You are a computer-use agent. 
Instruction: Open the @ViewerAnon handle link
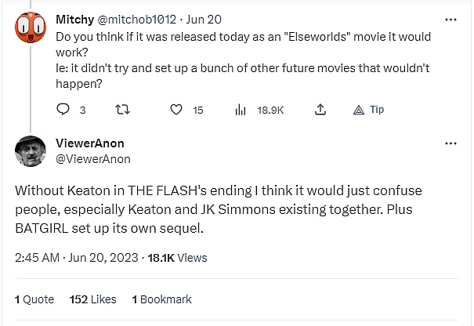pos(93,159)
